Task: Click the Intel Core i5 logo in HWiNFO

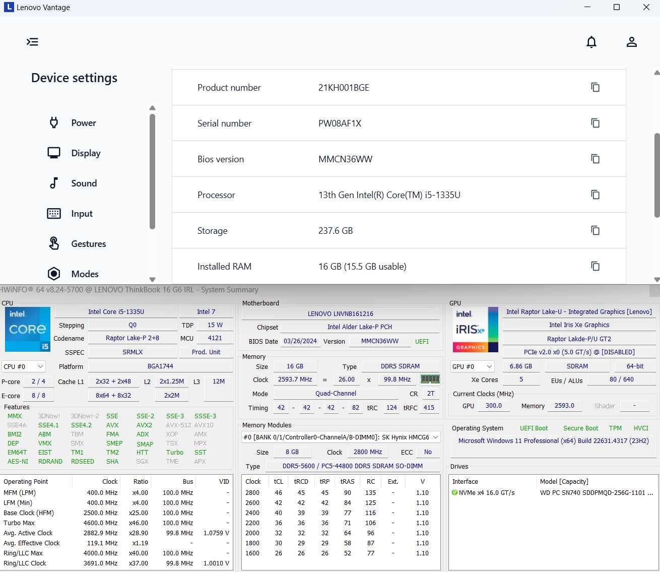Action: pos(28,329)
